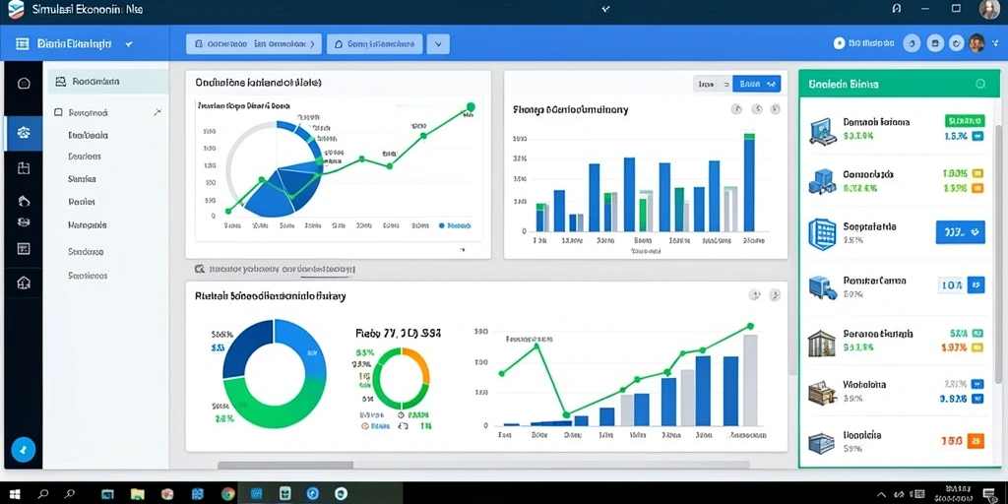The image size is (1008, 504).
Task: Open the small chevron dropdown button in the header
Action: coord(438,43)
